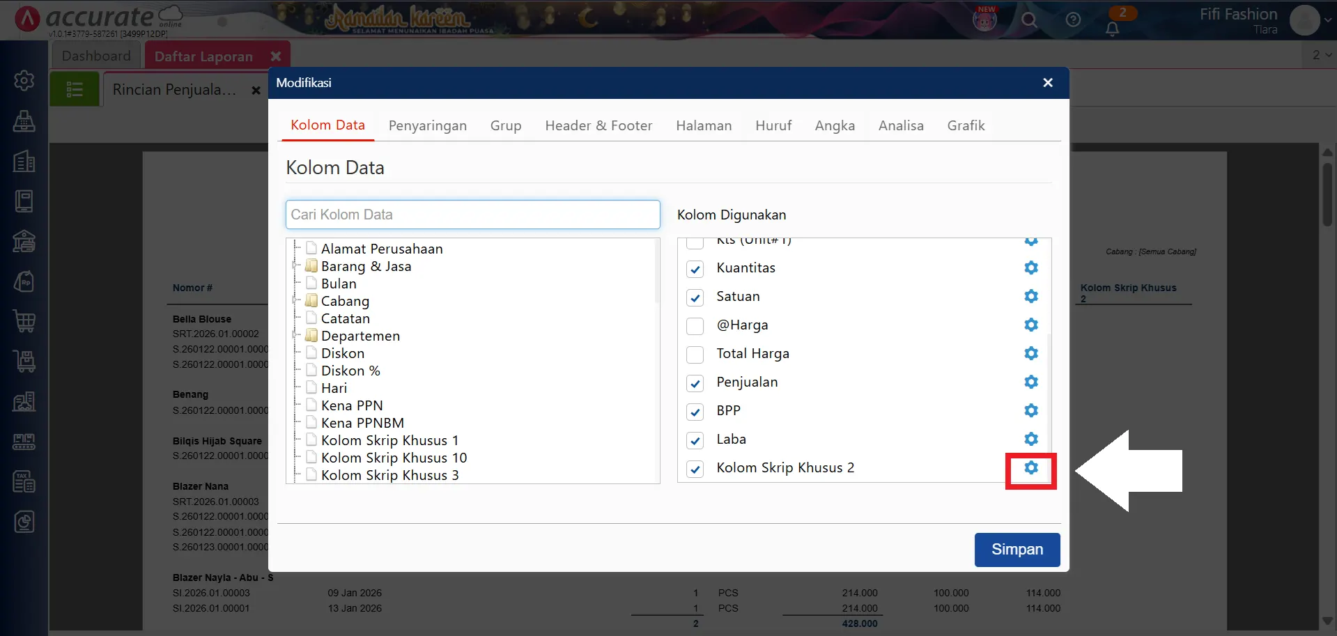
Task: Uncheck the Penjualan column checkbox
Action: point(695,383)
